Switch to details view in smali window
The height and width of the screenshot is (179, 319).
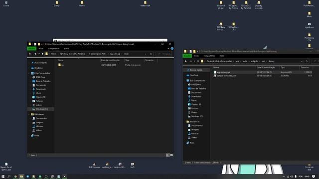pyautogui.click(x=167, y=155)
